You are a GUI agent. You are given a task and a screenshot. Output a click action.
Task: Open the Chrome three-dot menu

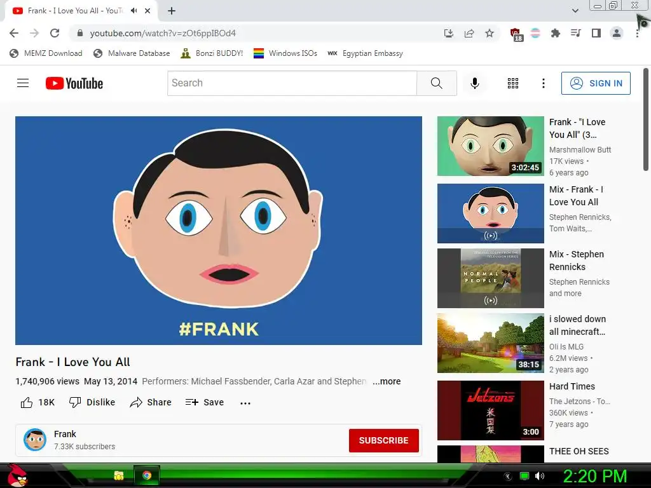coord(637,33)
